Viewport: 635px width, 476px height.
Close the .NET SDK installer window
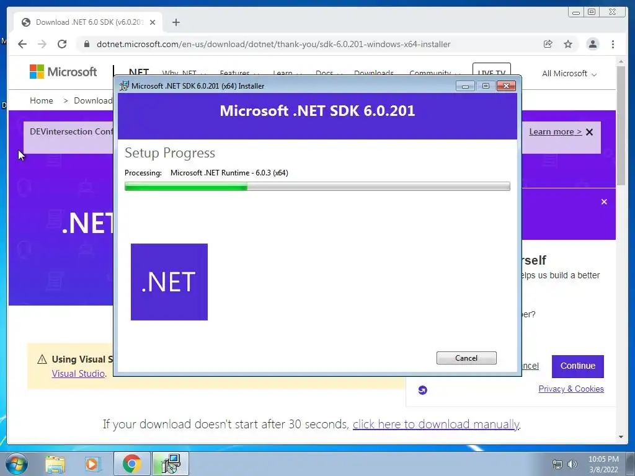[x=506, y=86]
